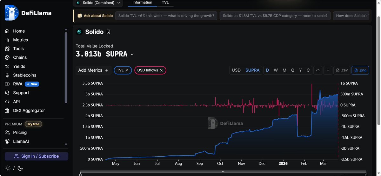Click the Support headset icon
The image size is (381, 176).
(x=7, y=93)
